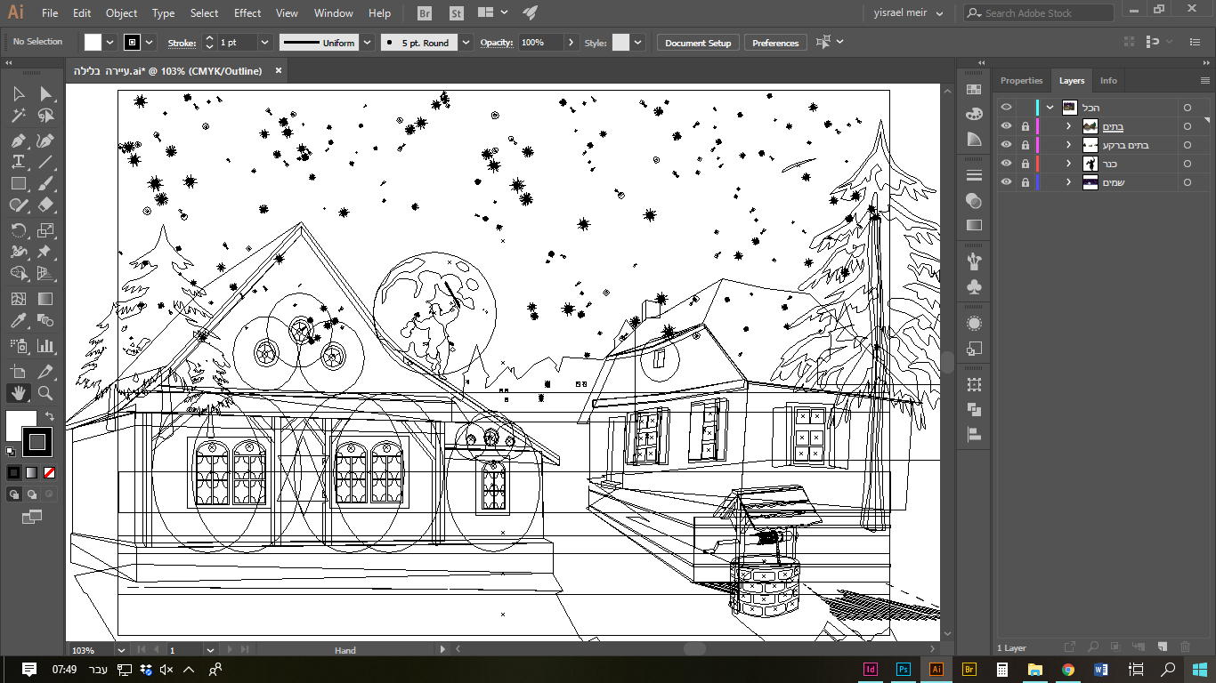The image size is (1216, 683).
Task: Open Word from the taskbar
Action: [1101, 670]
